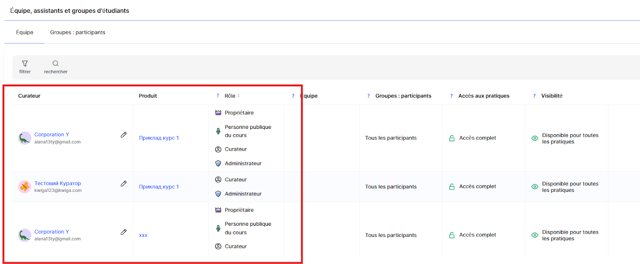This screenshot has width=640, height=264.
Task: Click lock icon in Тестовий Куратор row
Action: [x=452, y=187]
